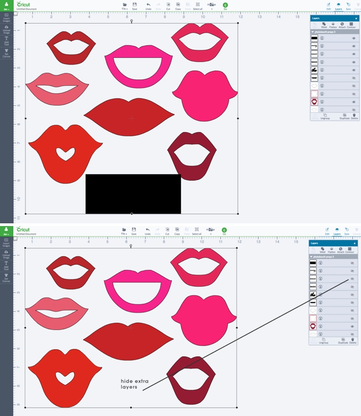Click Select all icon in upper screenshot
The height and width of the screenshot is (416, 361).
click(x=197, y=6)
